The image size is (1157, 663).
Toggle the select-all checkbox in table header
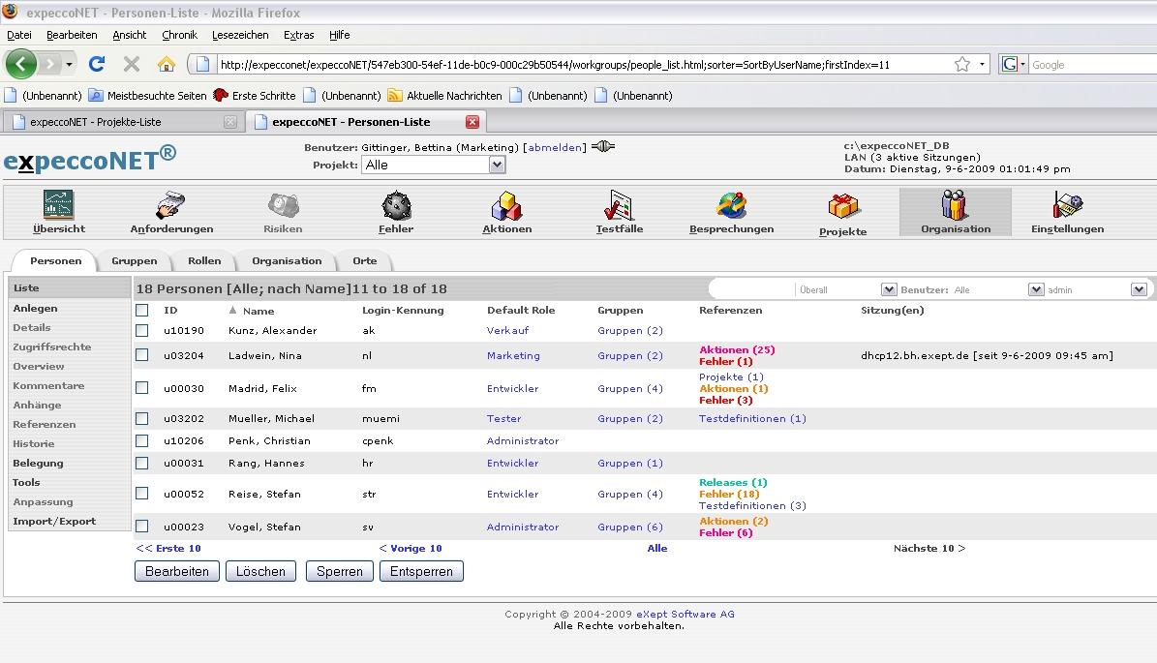tap(141, 311)
